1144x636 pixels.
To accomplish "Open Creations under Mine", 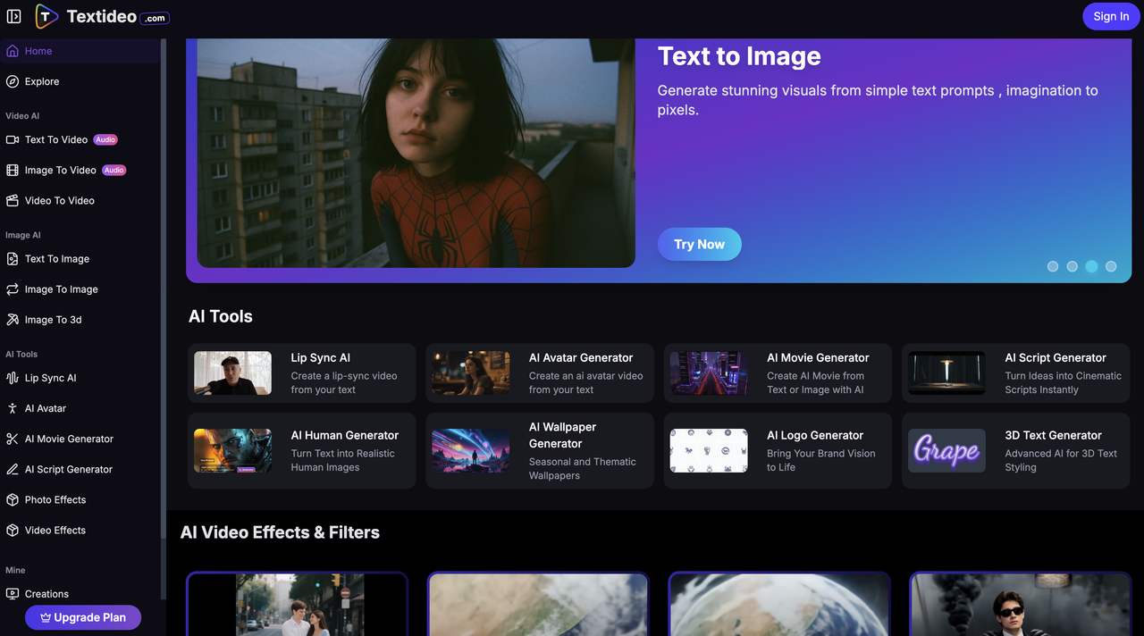I will 80,594.
